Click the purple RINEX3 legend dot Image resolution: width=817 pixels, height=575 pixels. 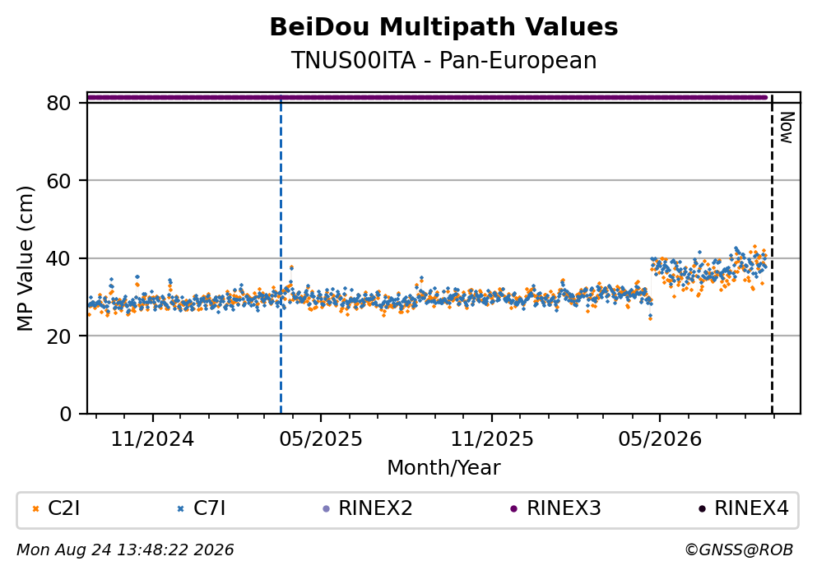click(513, 509)
